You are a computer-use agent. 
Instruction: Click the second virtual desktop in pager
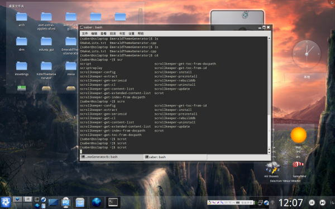pos(27,200)
